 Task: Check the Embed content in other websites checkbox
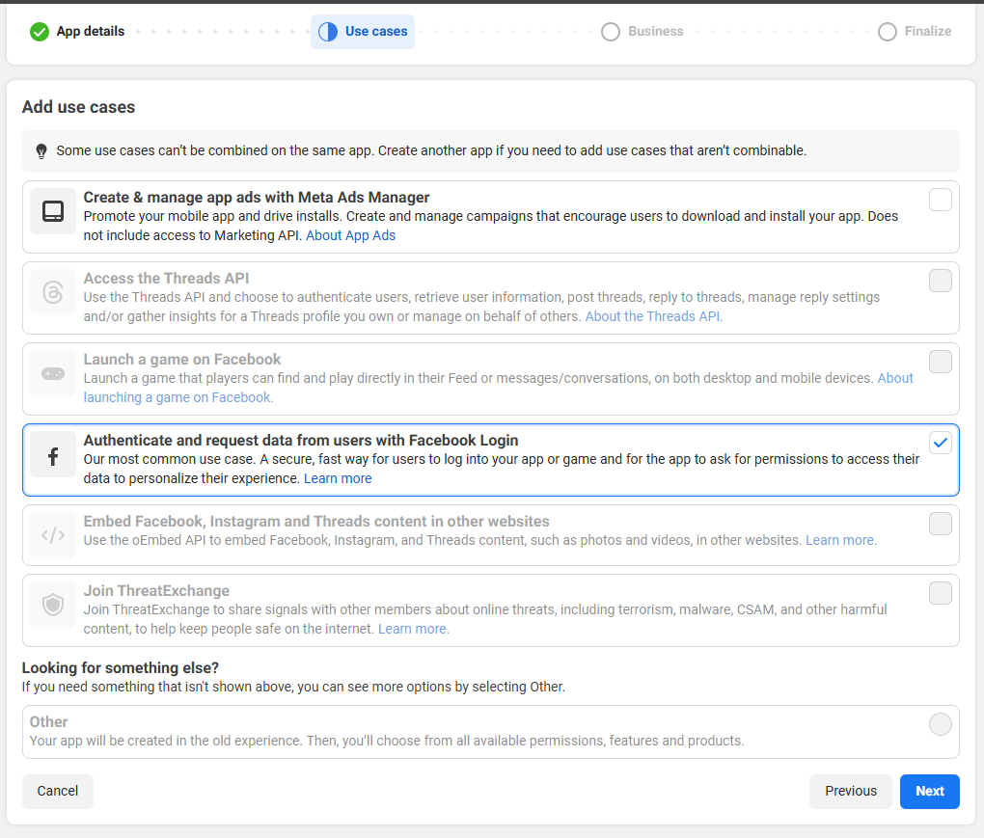click(940, 523)
